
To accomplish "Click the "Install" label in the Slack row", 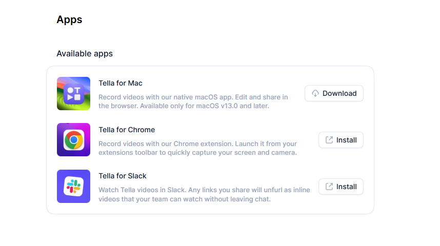I will [347, 187].
